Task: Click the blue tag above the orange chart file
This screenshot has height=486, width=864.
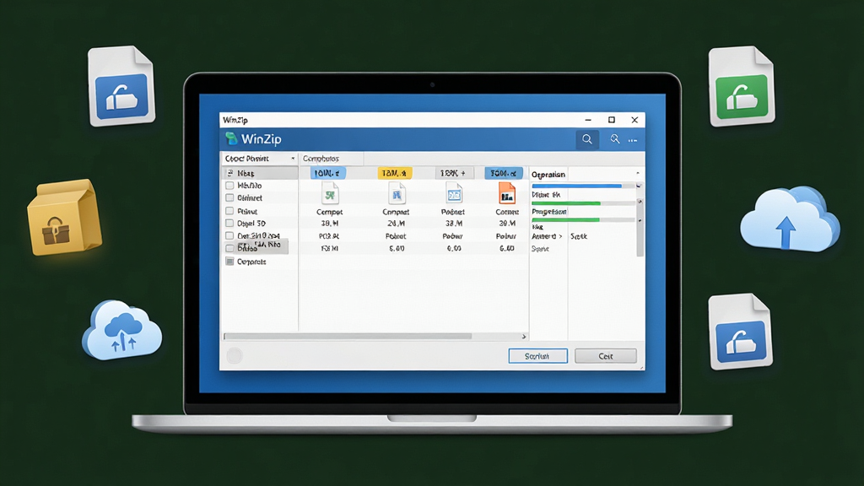Action: (504, 173)
